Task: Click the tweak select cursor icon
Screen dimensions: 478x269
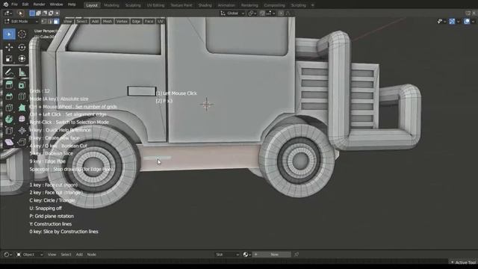Action: click(x=20, y=13)
